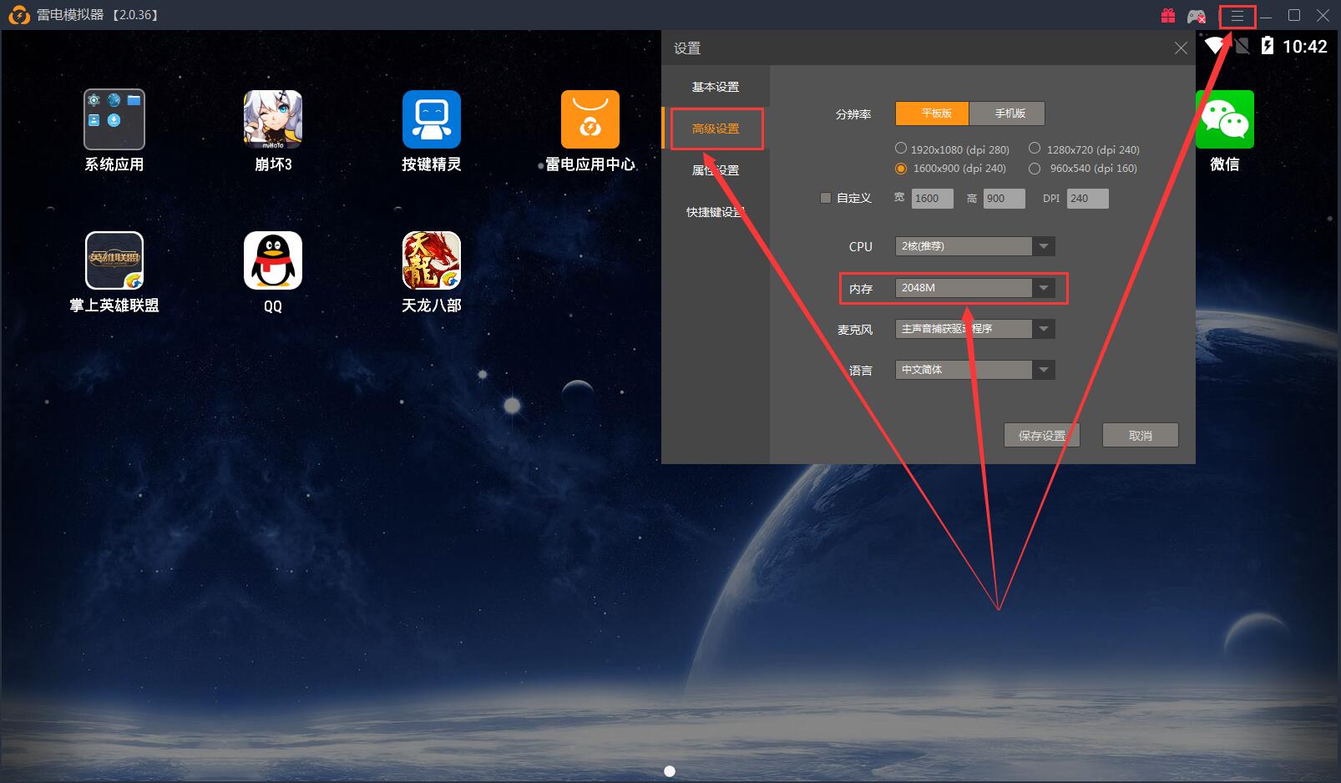
Task: Open the 天龙八部 game icon
Action: [x=431, y=261]
